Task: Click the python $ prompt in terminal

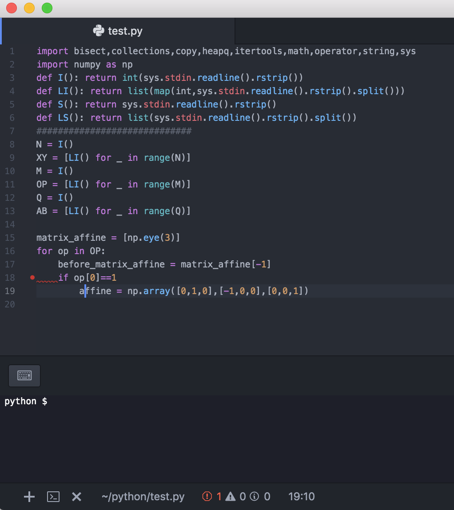Action: click(24, 401)
